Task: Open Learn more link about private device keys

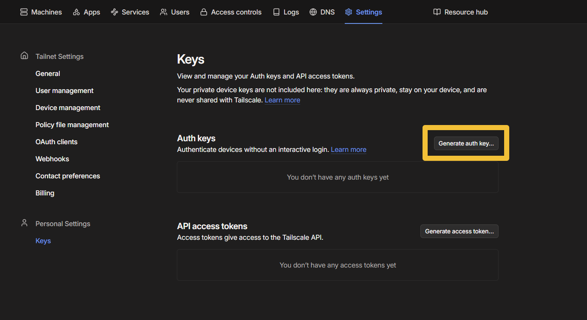Action: pyautogui.click(x=282, y=100)
